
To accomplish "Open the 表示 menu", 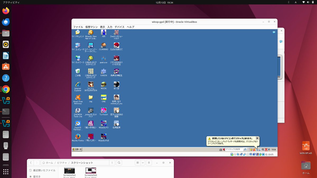I will click(x=102, y=27).
